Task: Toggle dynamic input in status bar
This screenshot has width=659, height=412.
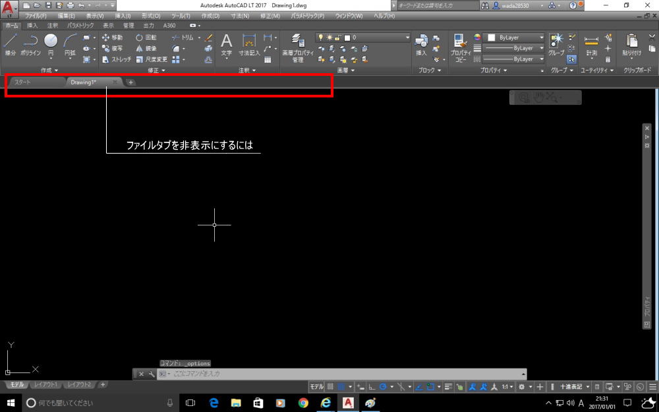Action: click(x=361, y=387)
